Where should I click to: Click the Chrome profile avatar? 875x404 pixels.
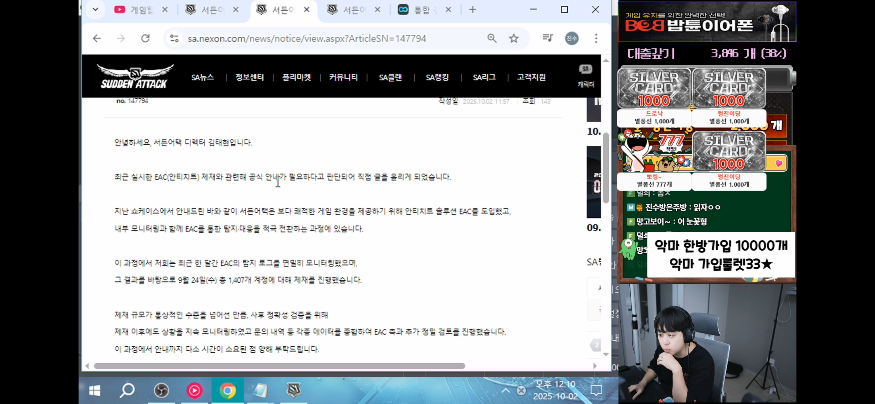(x=572, y=39)
